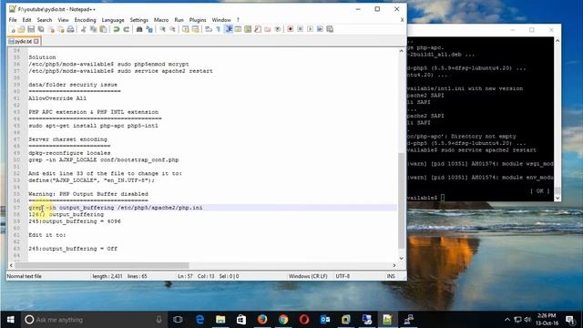
Task: Open the Search menu
Action: pyautogui.click(x=45, y=20)
